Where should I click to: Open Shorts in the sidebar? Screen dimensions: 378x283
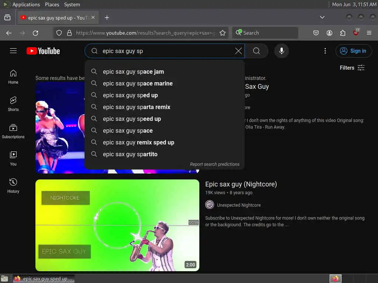pos(13,104)
